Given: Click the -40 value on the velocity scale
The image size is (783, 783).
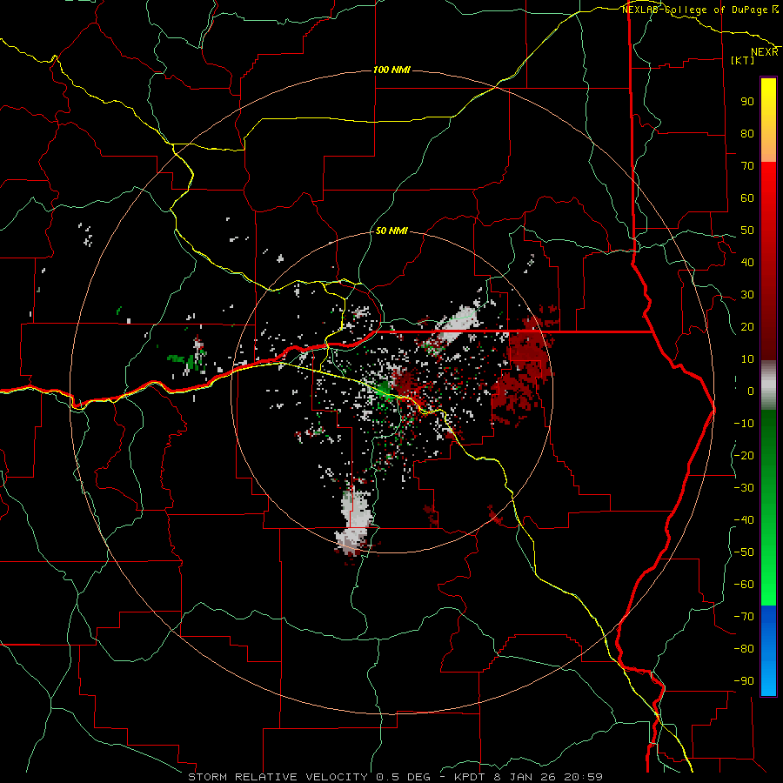Looking at the screenshot, I should (x=744, y=520).
